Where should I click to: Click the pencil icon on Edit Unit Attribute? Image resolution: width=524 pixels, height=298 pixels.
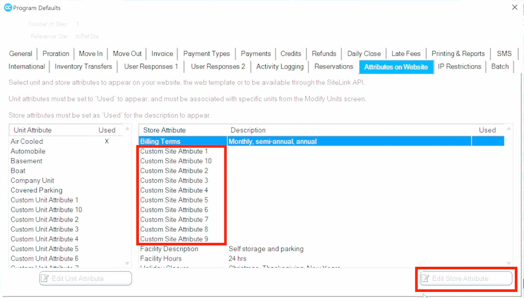(x=45, y=278)
